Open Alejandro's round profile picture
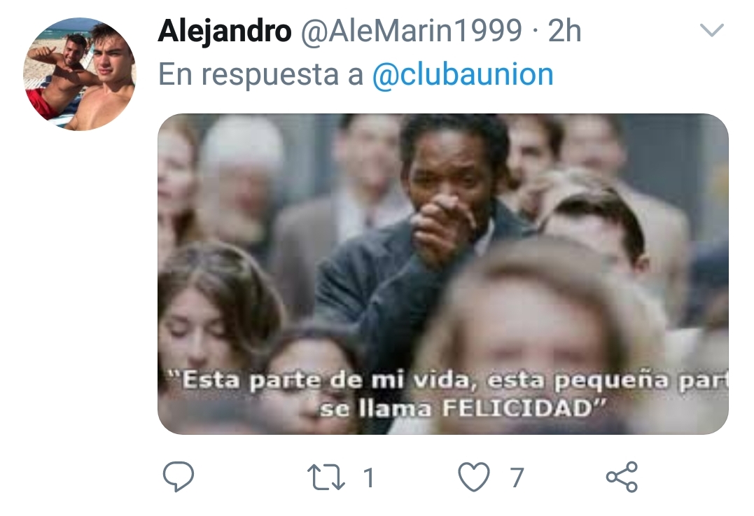The width and height of the screenshot is (754, 516). (80, 74)
